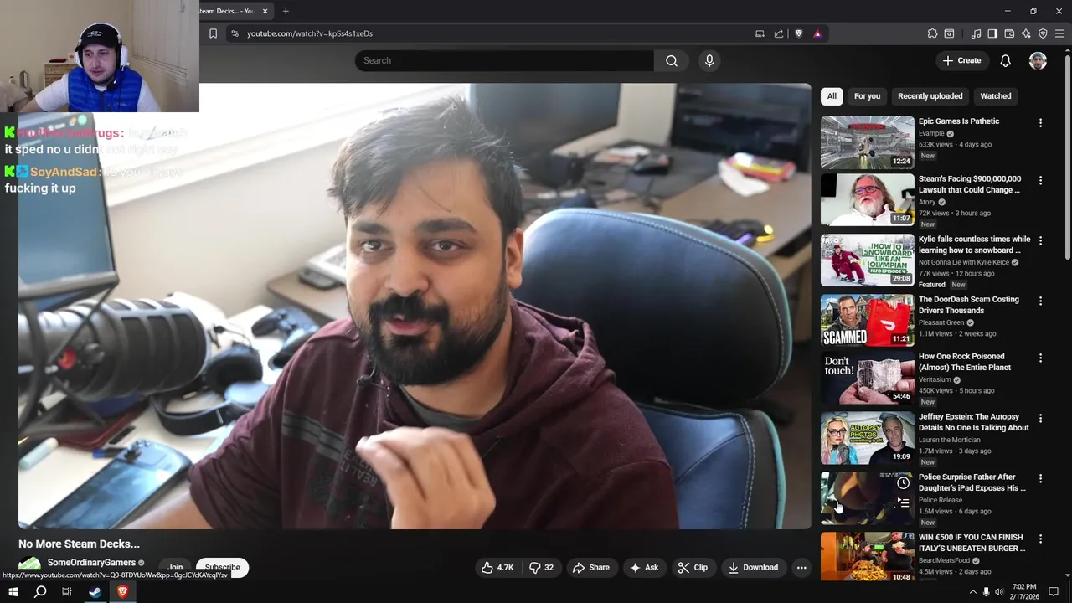Select the For you filter chip
Image resolution: width=1072 pixels, height=603 pixels.
coord(867,96)
